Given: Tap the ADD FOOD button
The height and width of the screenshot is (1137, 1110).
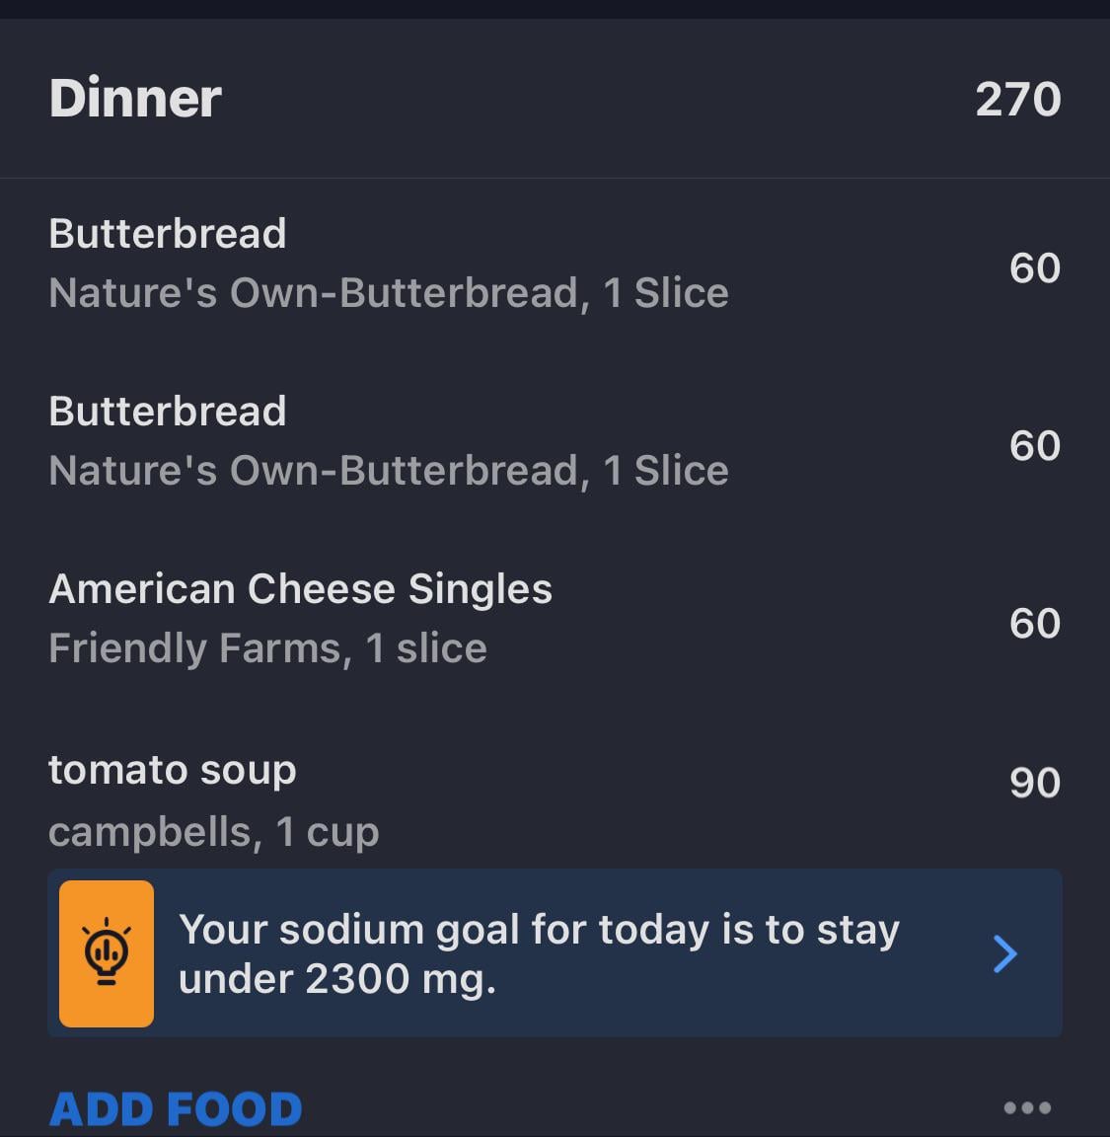Looking at the screenshot, I should pyautogui.click(x=176, y=1108).
